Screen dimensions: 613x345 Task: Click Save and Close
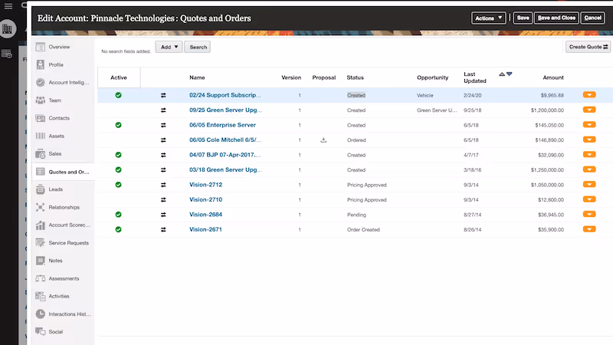[x=556, y=18]
